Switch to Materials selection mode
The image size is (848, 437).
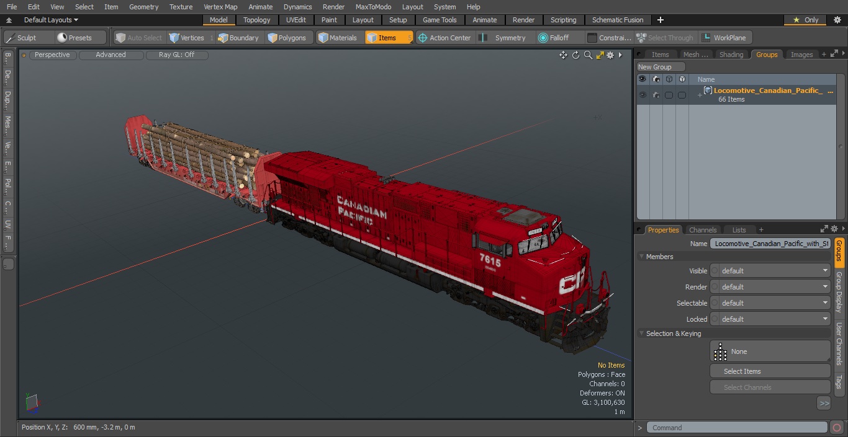click(x=338, y=38)
